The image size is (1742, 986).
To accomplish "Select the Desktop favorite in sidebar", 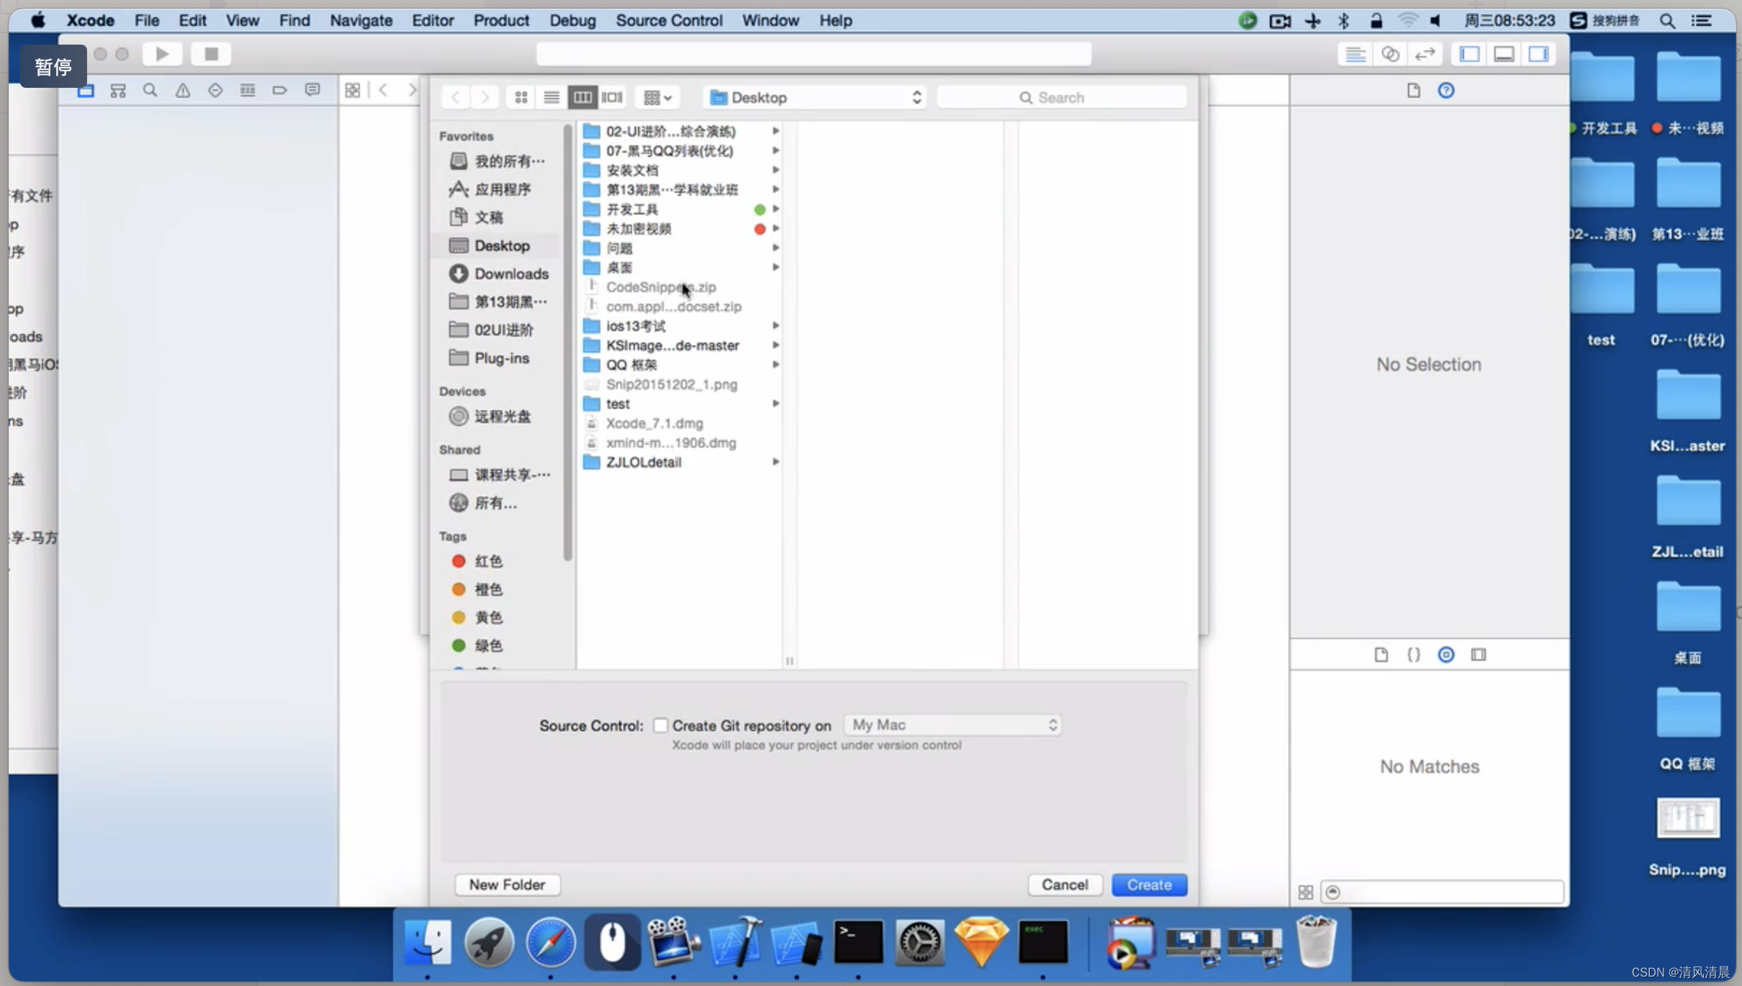I will tap(498, 245).
